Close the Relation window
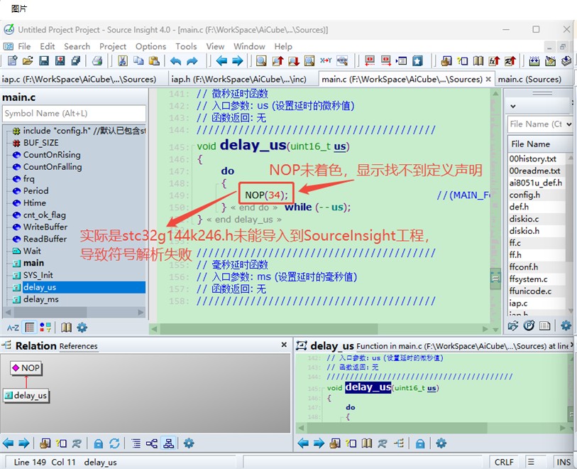The width and height of the screenshot is (577, 469). click(x=284, y=345)
